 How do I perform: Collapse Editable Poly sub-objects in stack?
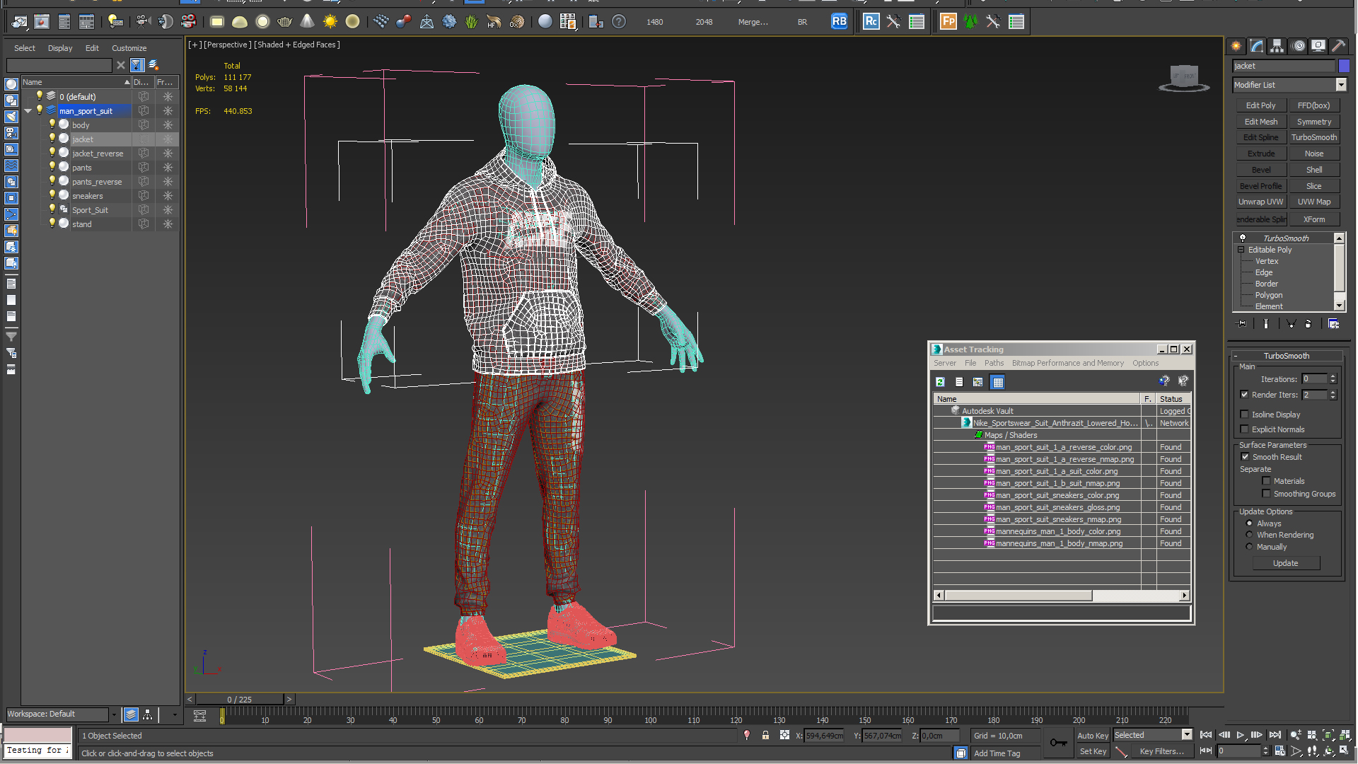point(1241,250)
